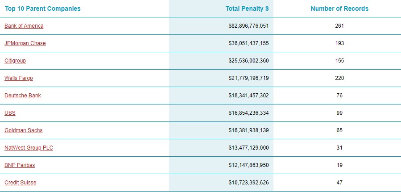Click the Number of Records column header
This screenshot has width=401, height=192.
pos(339,8)
